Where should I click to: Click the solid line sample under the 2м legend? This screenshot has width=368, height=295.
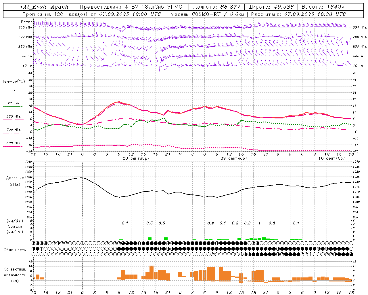13,93
